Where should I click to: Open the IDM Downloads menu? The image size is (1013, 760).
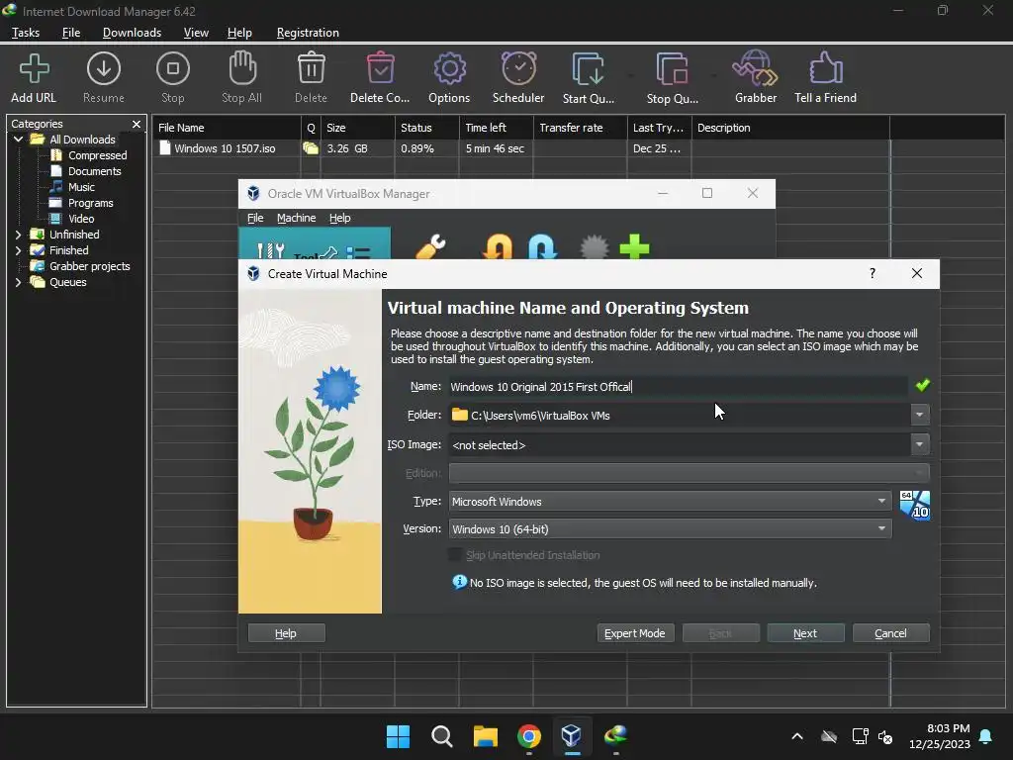132,33
